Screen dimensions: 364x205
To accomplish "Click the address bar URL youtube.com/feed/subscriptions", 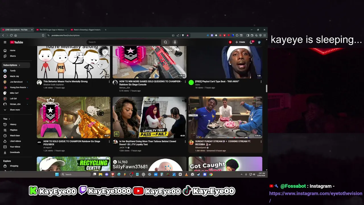I will pyautogui.click(x=65, y=35).
